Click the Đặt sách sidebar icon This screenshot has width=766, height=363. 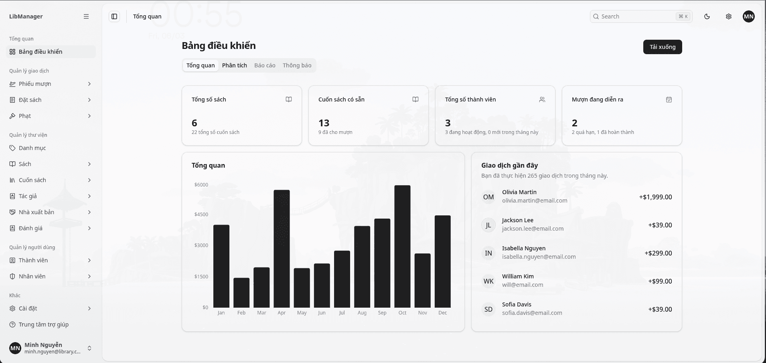click(12, 100)
